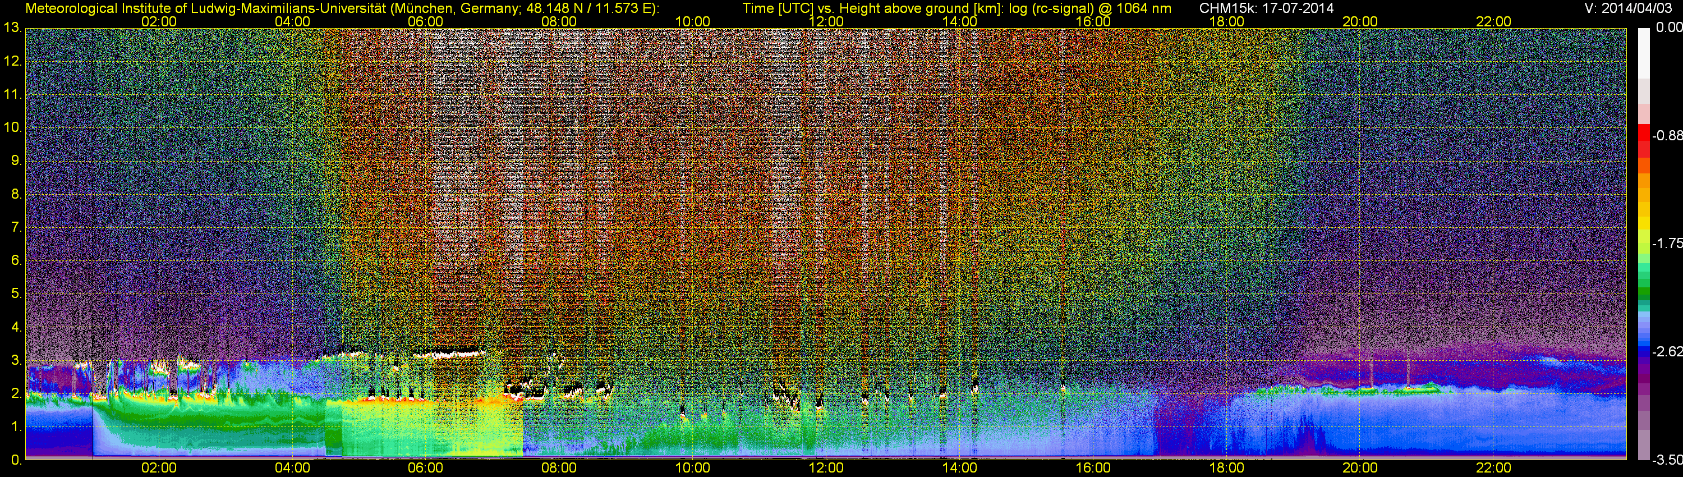Click the 5 km height axis label
The height and width of the screenshot is (477, 1683).
(x=16, y=294)
